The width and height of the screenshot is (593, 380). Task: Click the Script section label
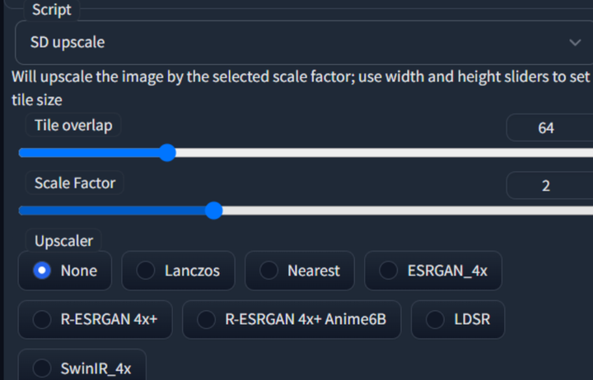51,10
